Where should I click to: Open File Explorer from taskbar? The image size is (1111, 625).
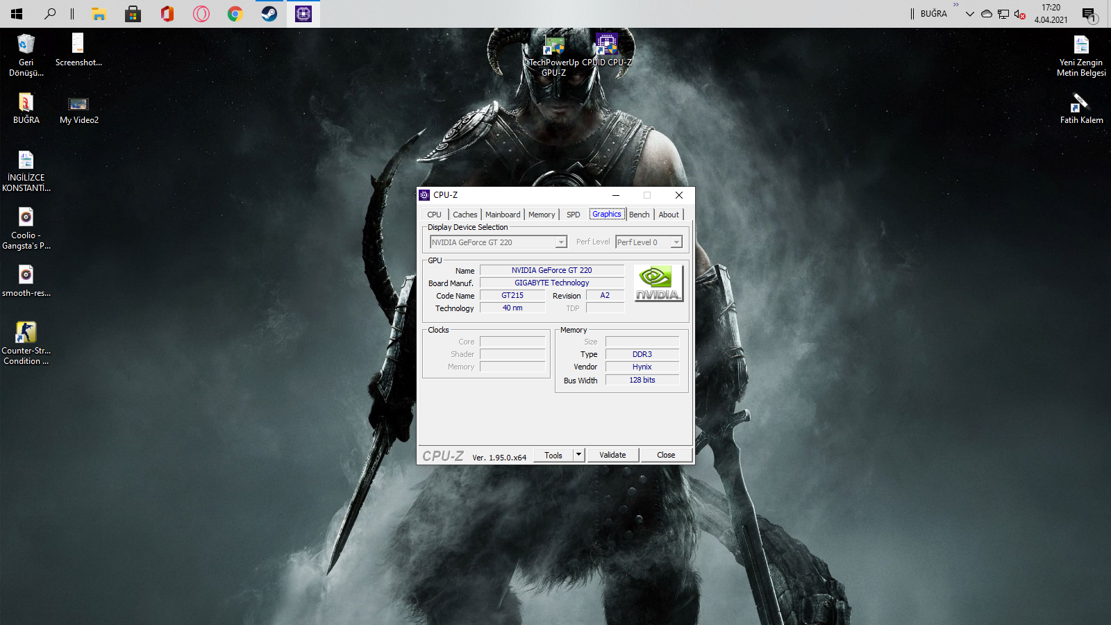(99, 14)
